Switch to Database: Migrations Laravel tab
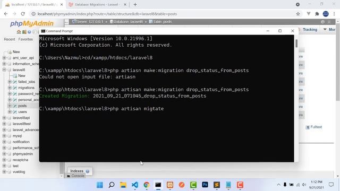 click(x=97, y=5)
